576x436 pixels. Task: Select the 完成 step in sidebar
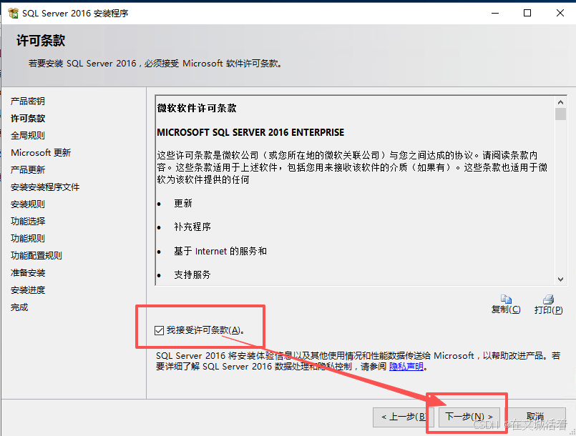click(19, 307)
